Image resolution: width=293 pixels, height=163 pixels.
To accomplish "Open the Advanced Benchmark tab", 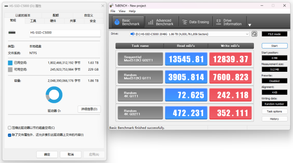I will [x=162, y=22].
